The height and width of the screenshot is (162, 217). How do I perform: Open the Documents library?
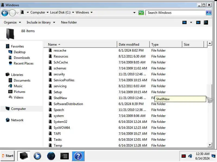[22, 80]
